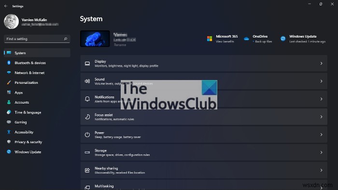Screen dimensions: 338x190
Task: Click Back up files under OneDrive
Action: pos(264,41)
